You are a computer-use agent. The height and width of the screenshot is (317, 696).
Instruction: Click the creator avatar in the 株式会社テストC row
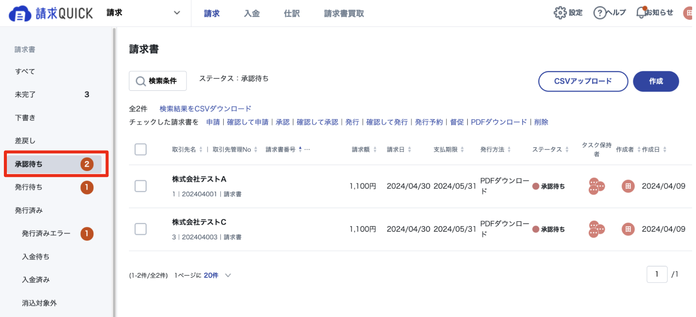coord(628,229)
